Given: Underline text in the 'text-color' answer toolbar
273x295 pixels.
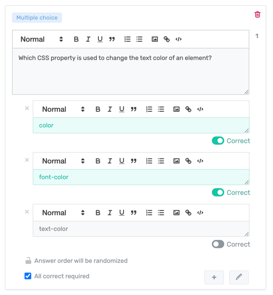Looking at the screenshot, I should (x=122, y=213).
